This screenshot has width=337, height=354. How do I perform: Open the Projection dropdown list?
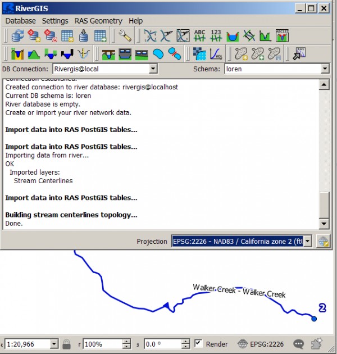(x=307, y=242)
